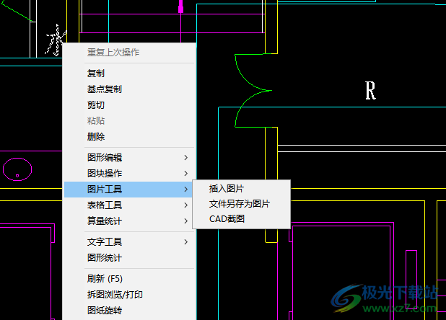Screen dimensions: 446x320
Task: Expand arrow next to 文字工具
Action: pyautogui.click(x=186, y=242)
